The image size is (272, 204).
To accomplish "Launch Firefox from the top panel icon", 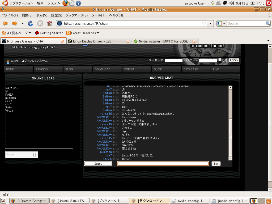I will point(65,3).
